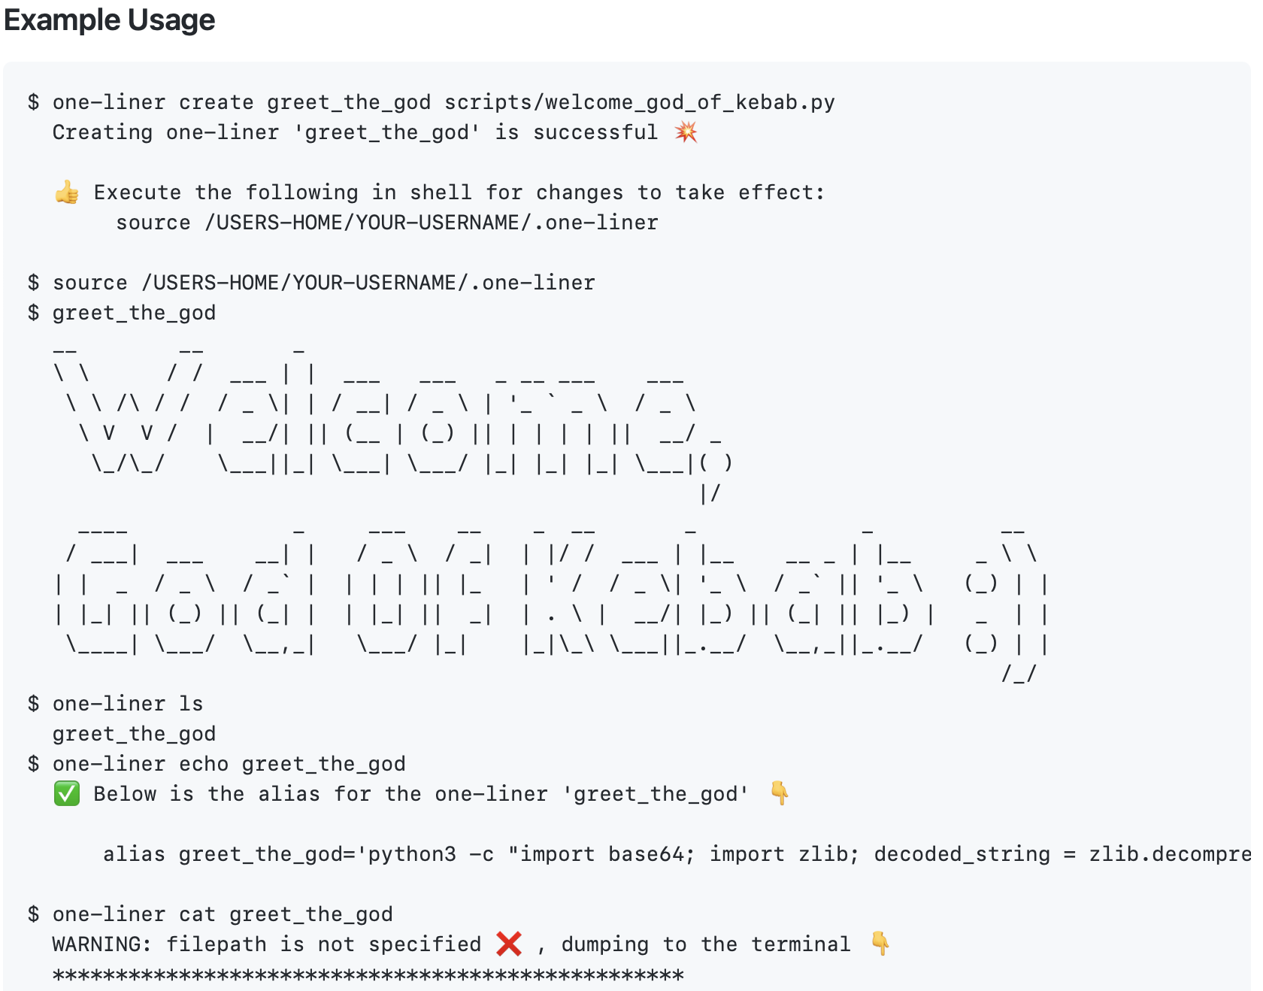Viewport: 1263px width, 991px height.
Task: Click the "$ one-liner ls" command
Action: (x=128, y=704)
